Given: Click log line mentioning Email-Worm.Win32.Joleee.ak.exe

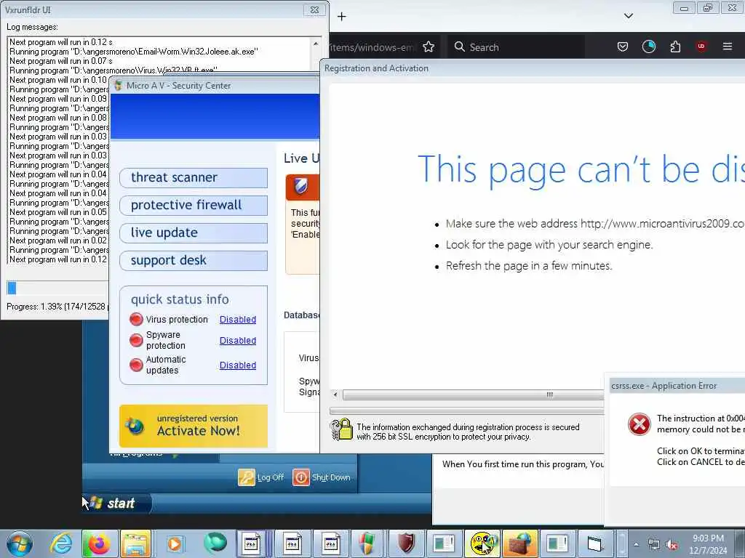Looking at the screenshot, I should point(134,52).
